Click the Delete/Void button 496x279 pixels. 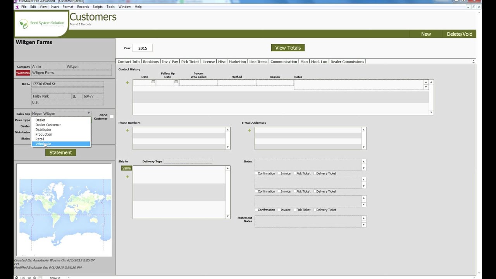click(x=460, y=34)
